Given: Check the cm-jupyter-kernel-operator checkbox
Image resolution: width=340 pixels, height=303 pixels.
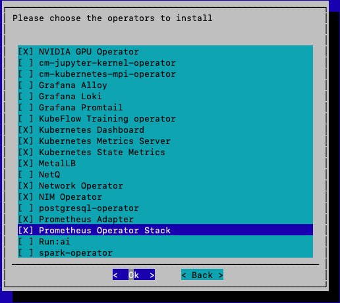Looking at the screenshot, I should click(26, 63).
